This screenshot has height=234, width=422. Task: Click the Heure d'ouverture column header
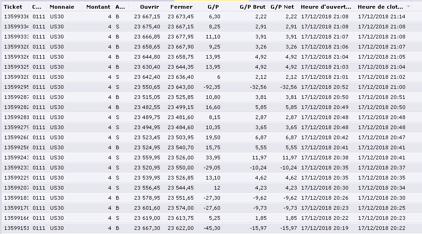coord(325,7)
